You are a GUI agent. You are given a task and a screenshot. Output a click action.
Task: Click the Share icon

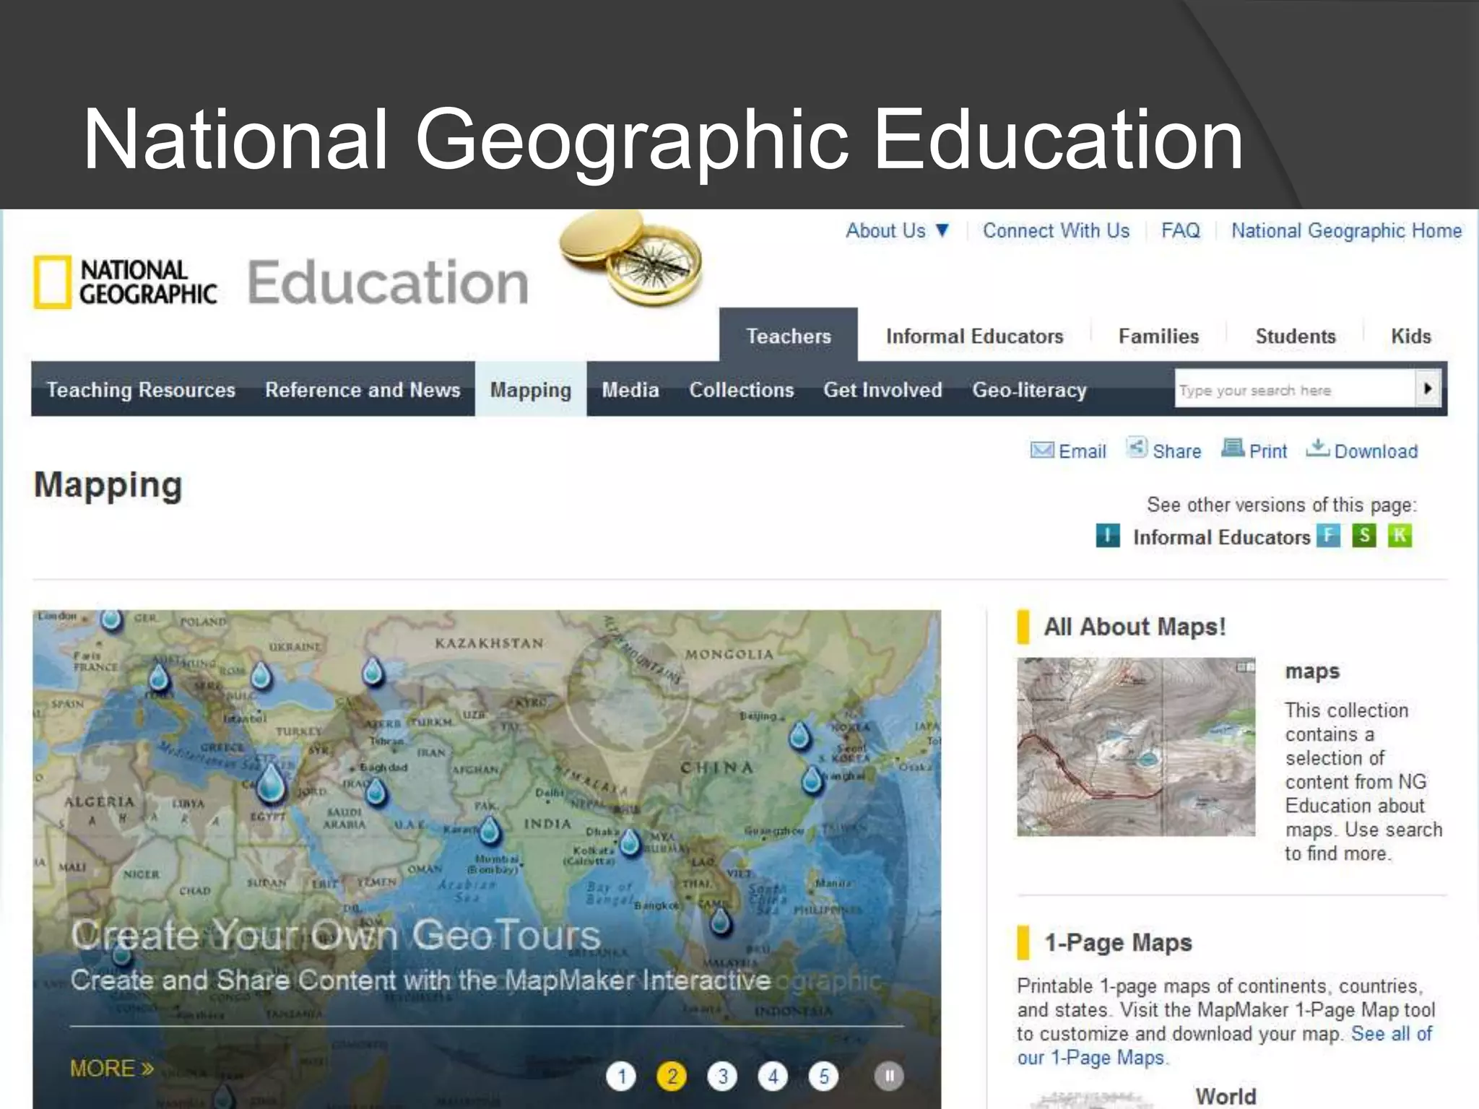tap(1137, 448)
